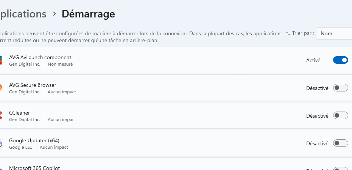Click the Activé status label for AVG AvLaunch
The height and width of the screenshot is (170, 352).
point(313,60)
